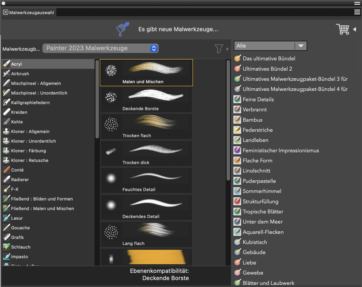Open the Painter 2023 Malwerkzeuge library dropdown
This screenshot has width=362, height=287.
(101, 48)
